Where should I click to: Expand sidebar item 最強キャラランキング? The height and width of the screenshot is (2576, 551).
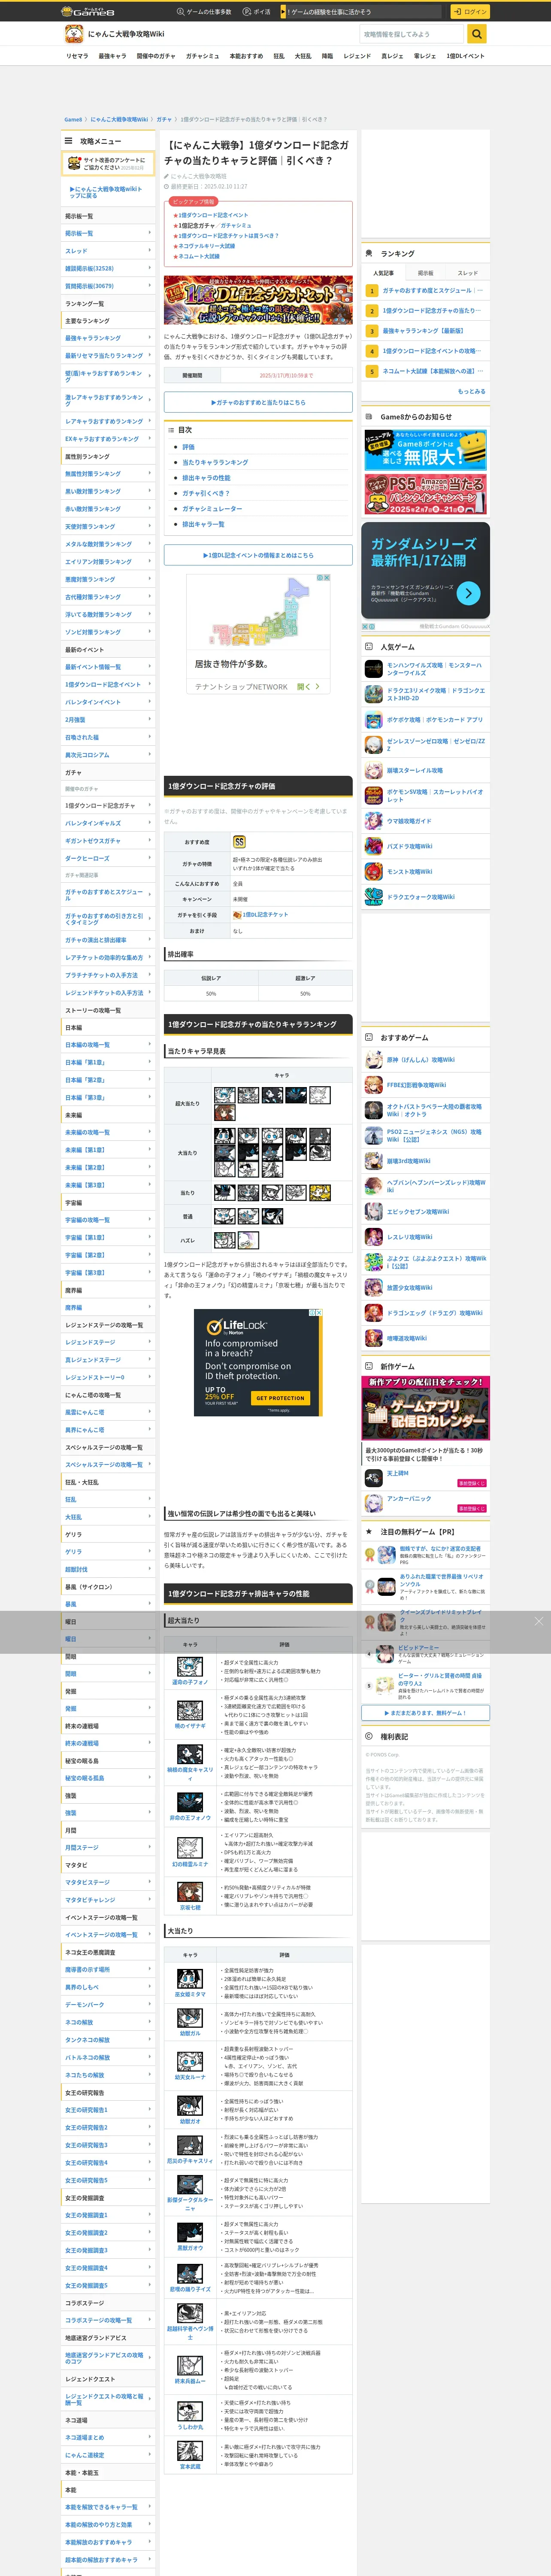point(108,338)
